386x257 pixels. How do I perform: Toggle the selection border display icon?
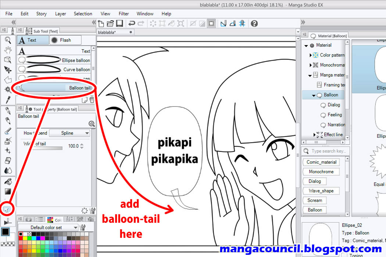coord(211,23)
